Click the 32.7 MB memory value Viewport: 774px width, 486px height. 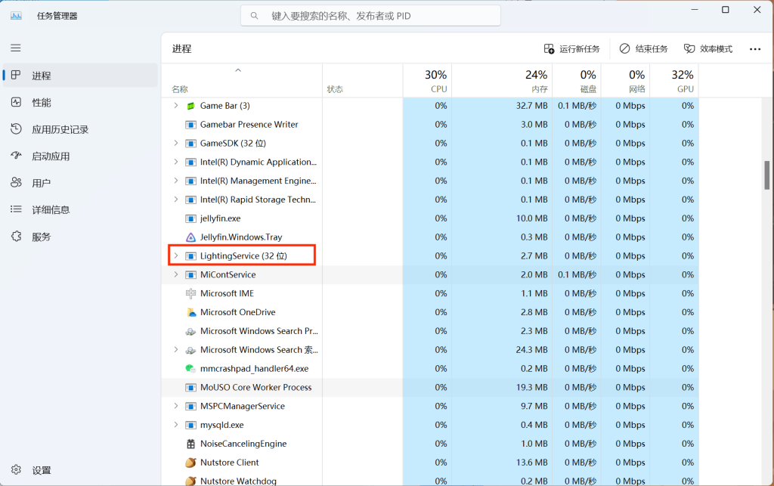531,106
